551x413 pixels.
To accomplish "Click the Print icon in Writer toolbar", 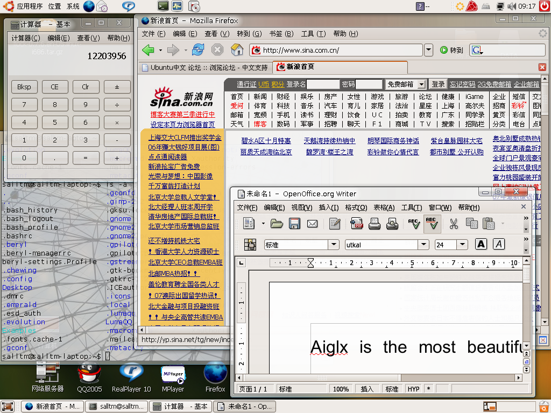I will pyautogui.click(x=375, y=223).
